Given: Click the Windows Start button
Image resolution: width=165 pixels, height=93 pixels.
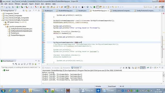Looking at the screenshot, I should (3, 91).
